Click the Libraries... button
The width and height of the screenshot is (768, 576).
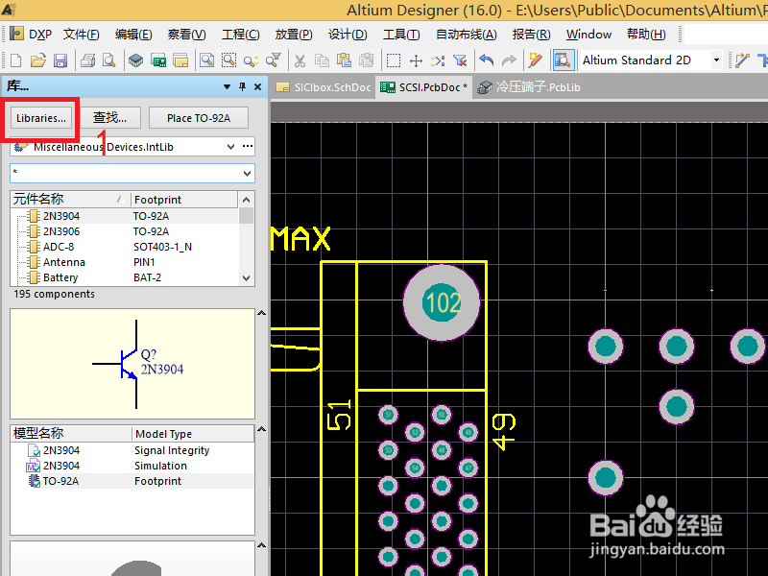point(41,118)
